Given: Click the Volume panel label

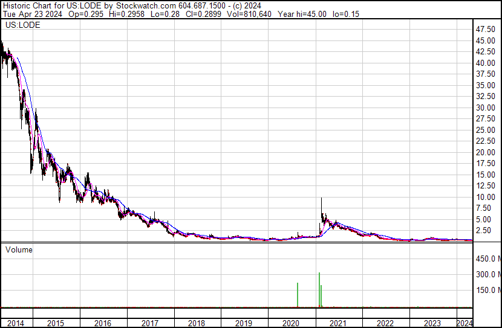Looking at the screenshot, I should click(x=18, y=249).
